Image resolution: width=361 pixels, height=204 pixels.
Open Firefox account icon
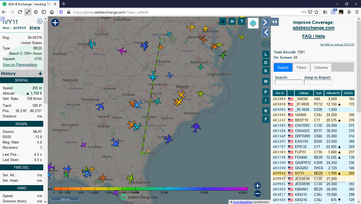point(349,12)
